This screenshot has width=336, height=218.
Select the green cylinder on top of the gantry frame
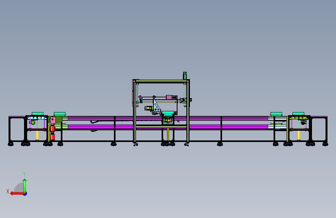[x=185, y=76]
